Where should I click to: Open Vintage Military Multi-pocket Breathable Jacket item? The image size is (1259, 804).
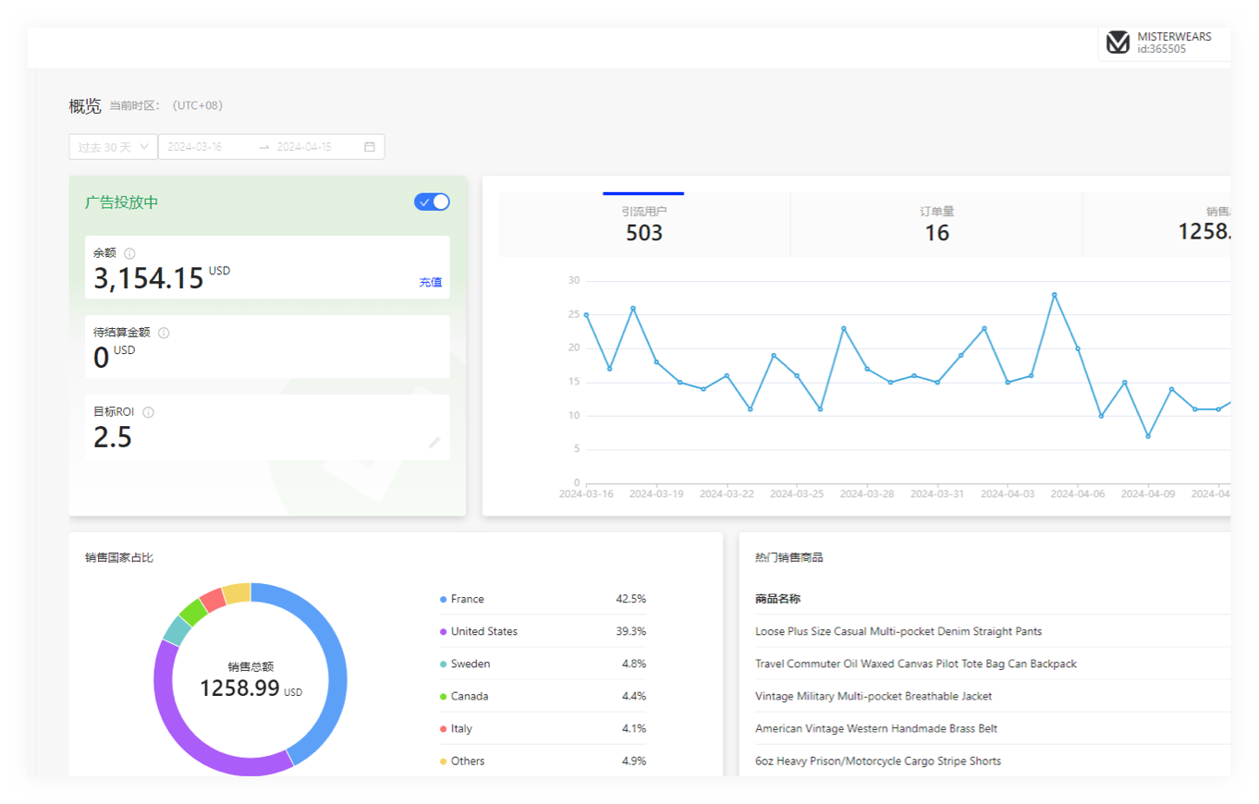(x=873, y=696)
